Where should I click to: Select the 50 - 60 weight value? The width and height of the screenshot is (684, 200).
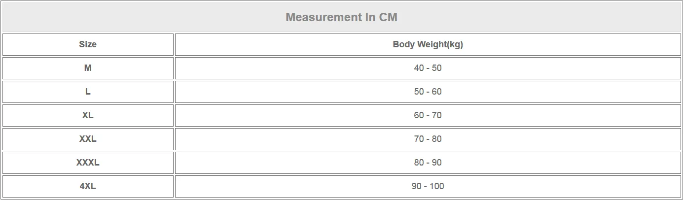click(428, 92)
